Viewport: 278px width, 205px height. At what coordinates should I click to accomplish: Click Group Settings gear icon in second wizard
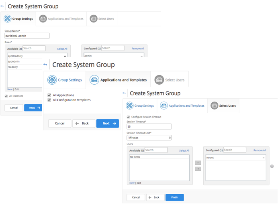52,80
